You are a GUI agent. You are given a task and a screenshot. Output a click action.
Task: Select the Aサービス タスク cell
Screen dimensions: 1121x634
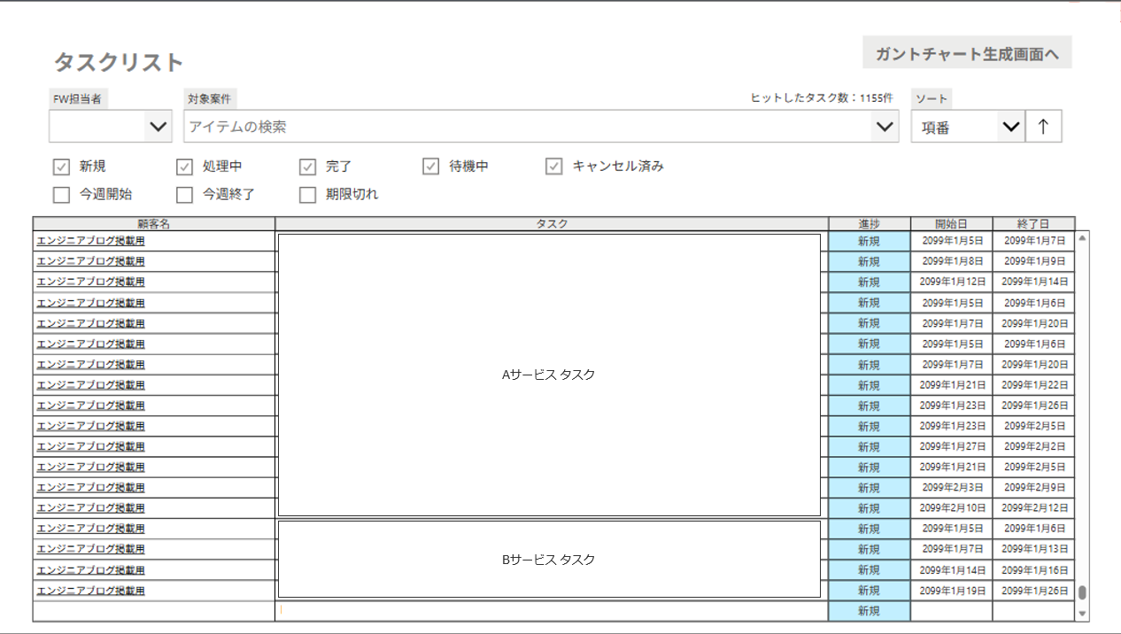pos(549,375)
